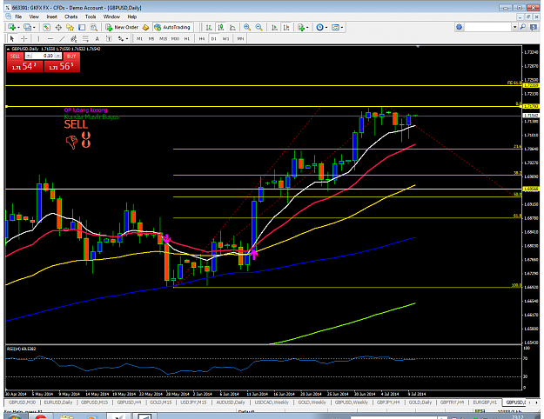544x419 pixels.
Task: Open the blue gear community icon
Action: click(x=459, y=27)
